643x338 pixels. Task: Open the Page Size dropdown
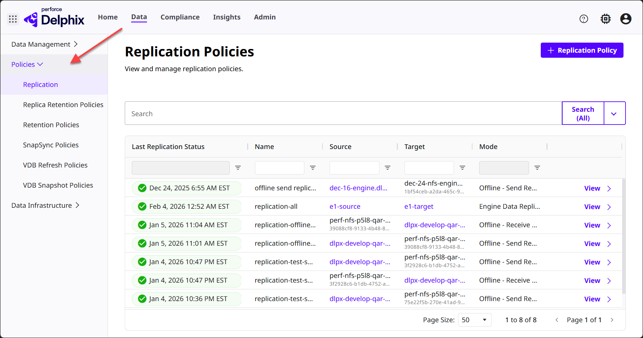475,320
